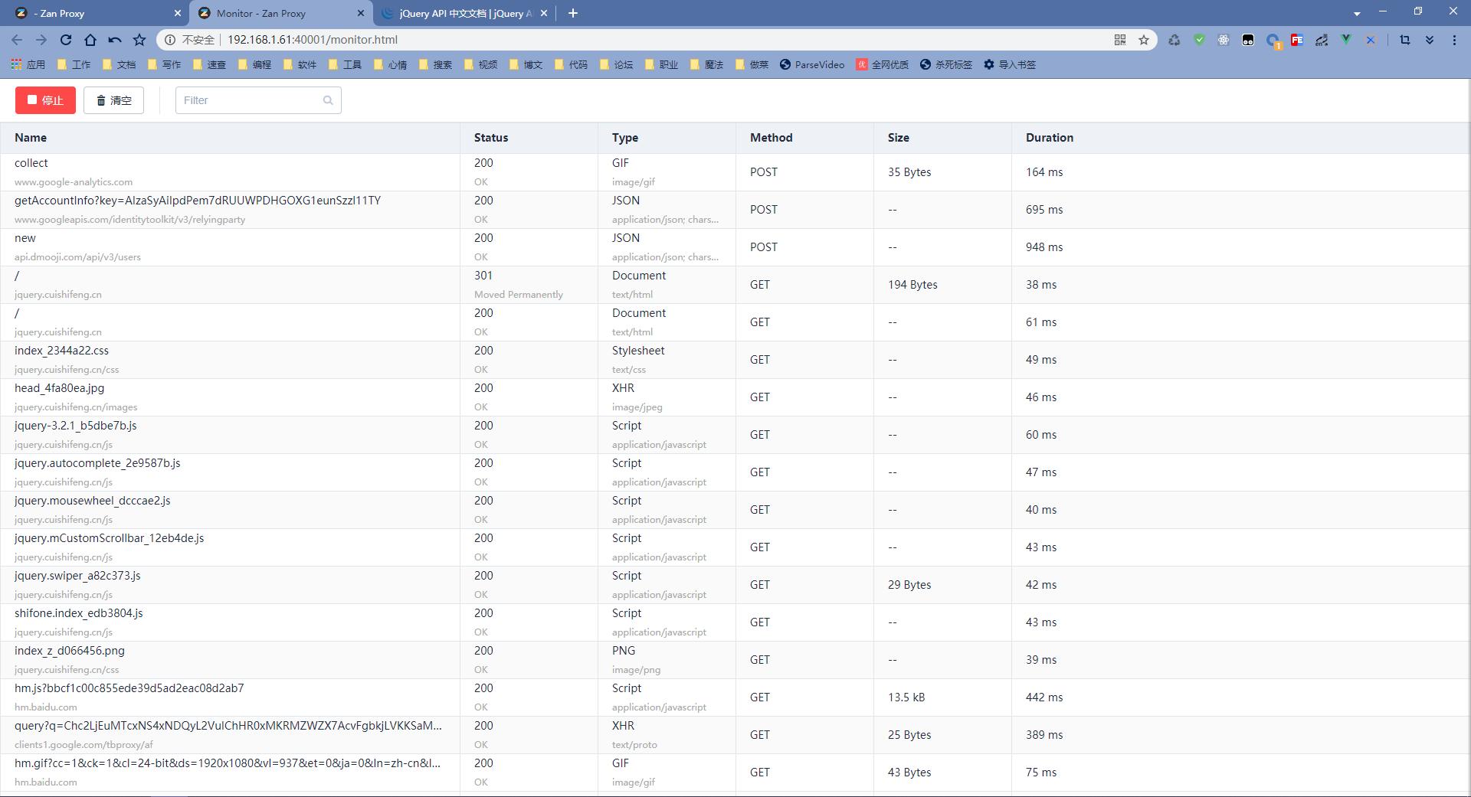Screen dimensions: 1471x797
Task: Select the index_2344a22.css request
Action: click(735, 360)
